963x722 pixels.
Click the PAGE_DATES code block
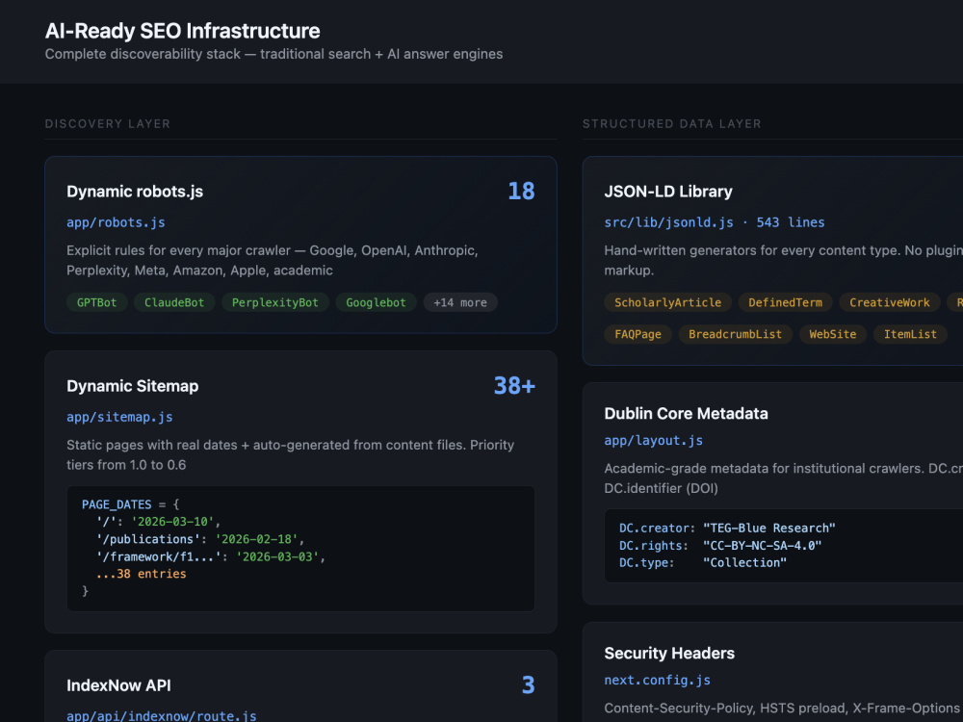coord(300,549)
